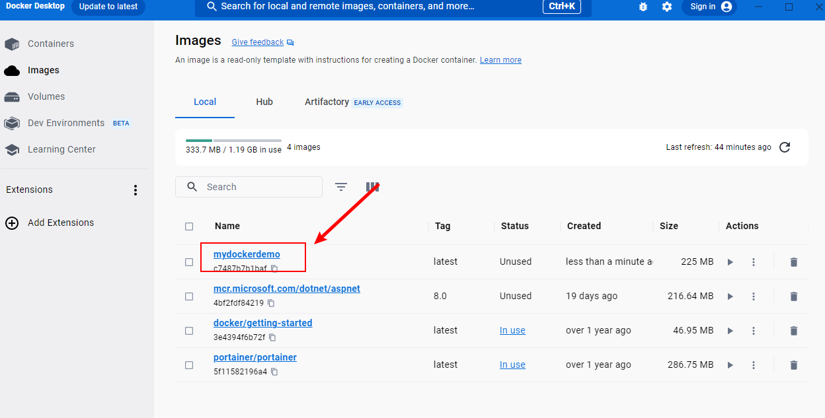Refresh the images list
This screenshot has height=418, width=825.
[785, 147]
